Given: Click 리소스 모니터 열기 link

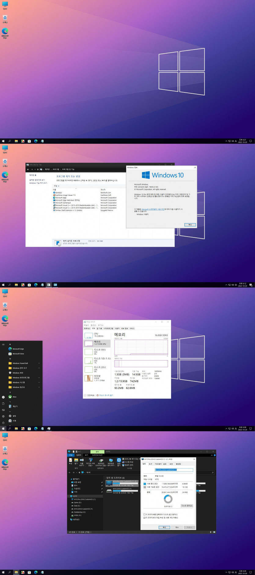Looking at the screenshot, I should point(105,395).
